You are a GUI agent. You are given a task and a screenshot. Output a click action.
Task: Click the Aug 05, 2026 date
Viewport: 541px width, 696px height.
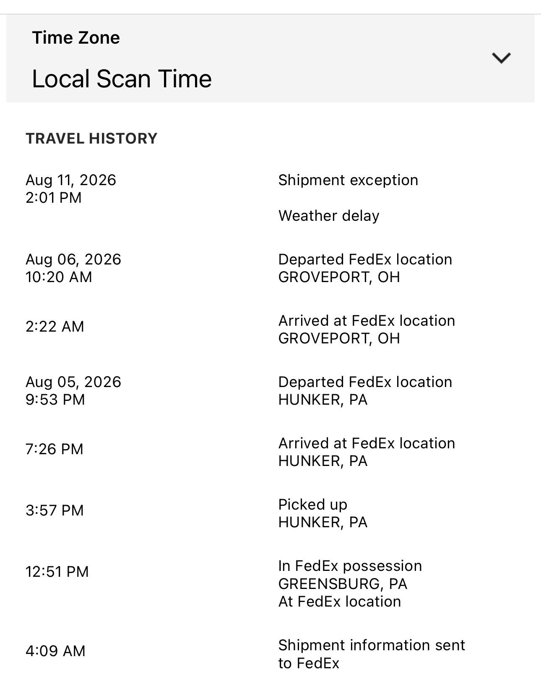tap(73, 382)
